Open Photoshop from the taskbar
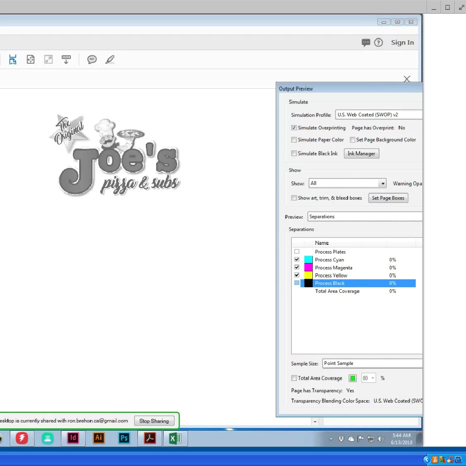 124,438
